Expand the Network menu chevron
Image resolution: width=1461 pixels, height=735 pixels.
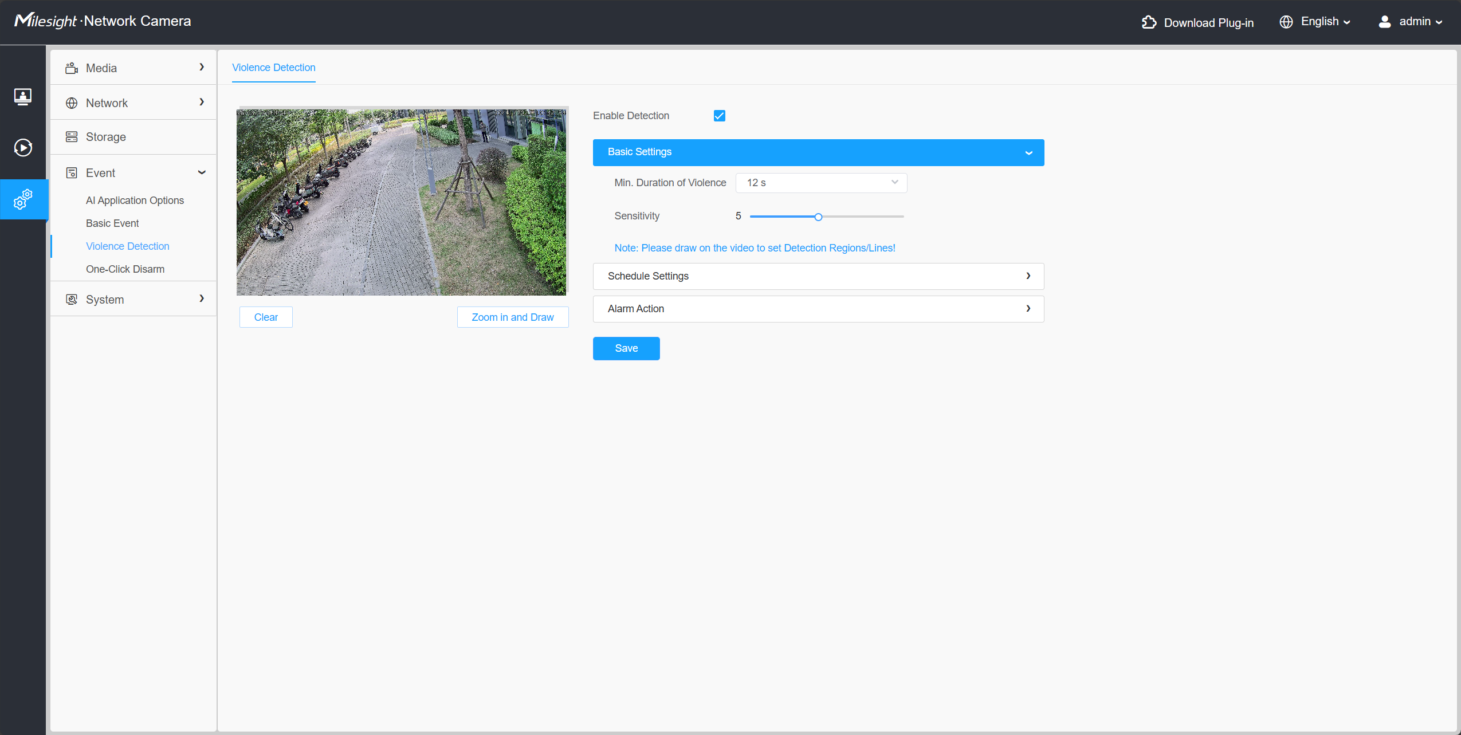tap(202, 102)
